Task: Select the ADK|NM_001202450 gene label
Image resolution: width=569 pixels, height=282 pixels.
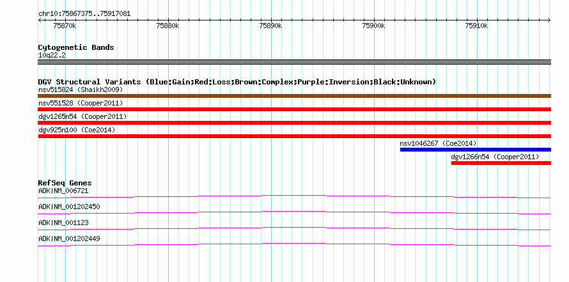Action: click(69, 207)
